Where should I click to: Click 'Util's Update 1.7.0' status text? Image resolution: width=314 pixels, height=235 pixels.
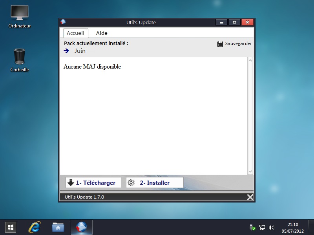(x=84, y=197)
